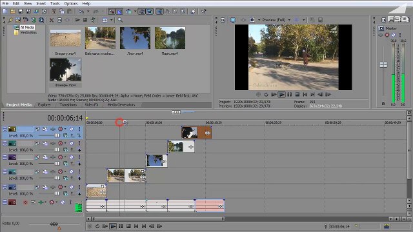Solo video track 1
This screenshot has width=413, height=232.
click(79, 129)
